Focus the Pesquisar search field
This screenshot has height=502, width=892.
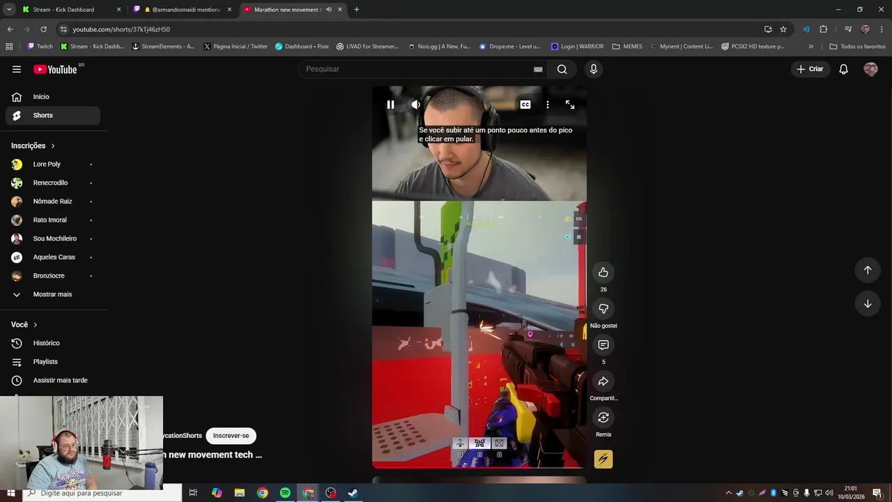pyautogui.click(x=415, y=69)
